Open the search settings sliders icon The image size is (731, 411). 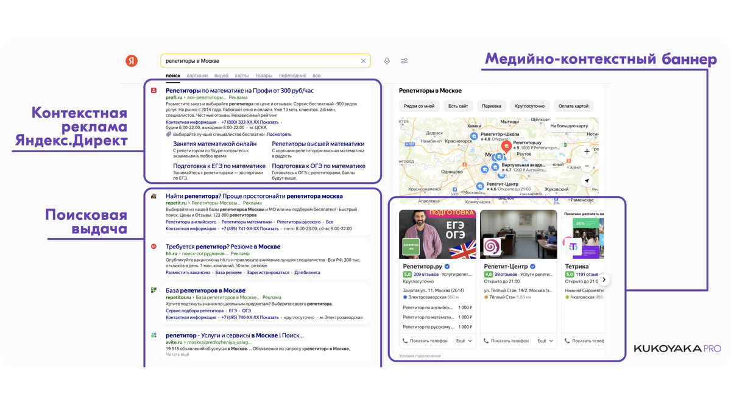coord(404,61)
